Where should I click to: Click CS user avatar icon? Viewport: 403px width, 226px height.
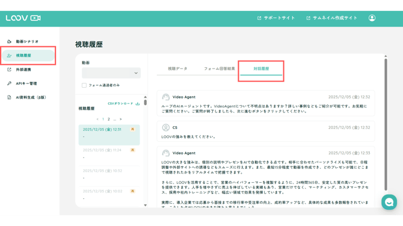(x=166, y=127)
